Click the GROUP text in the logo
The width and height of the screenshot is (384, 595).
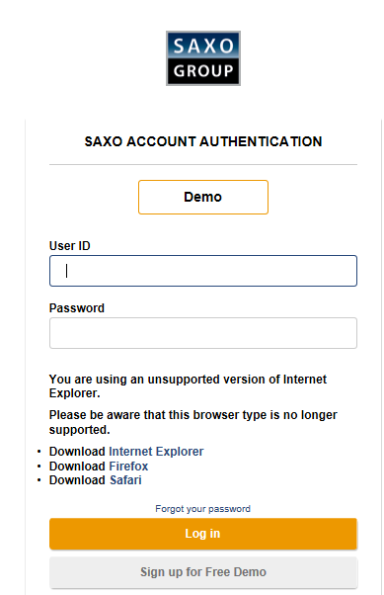203,71
